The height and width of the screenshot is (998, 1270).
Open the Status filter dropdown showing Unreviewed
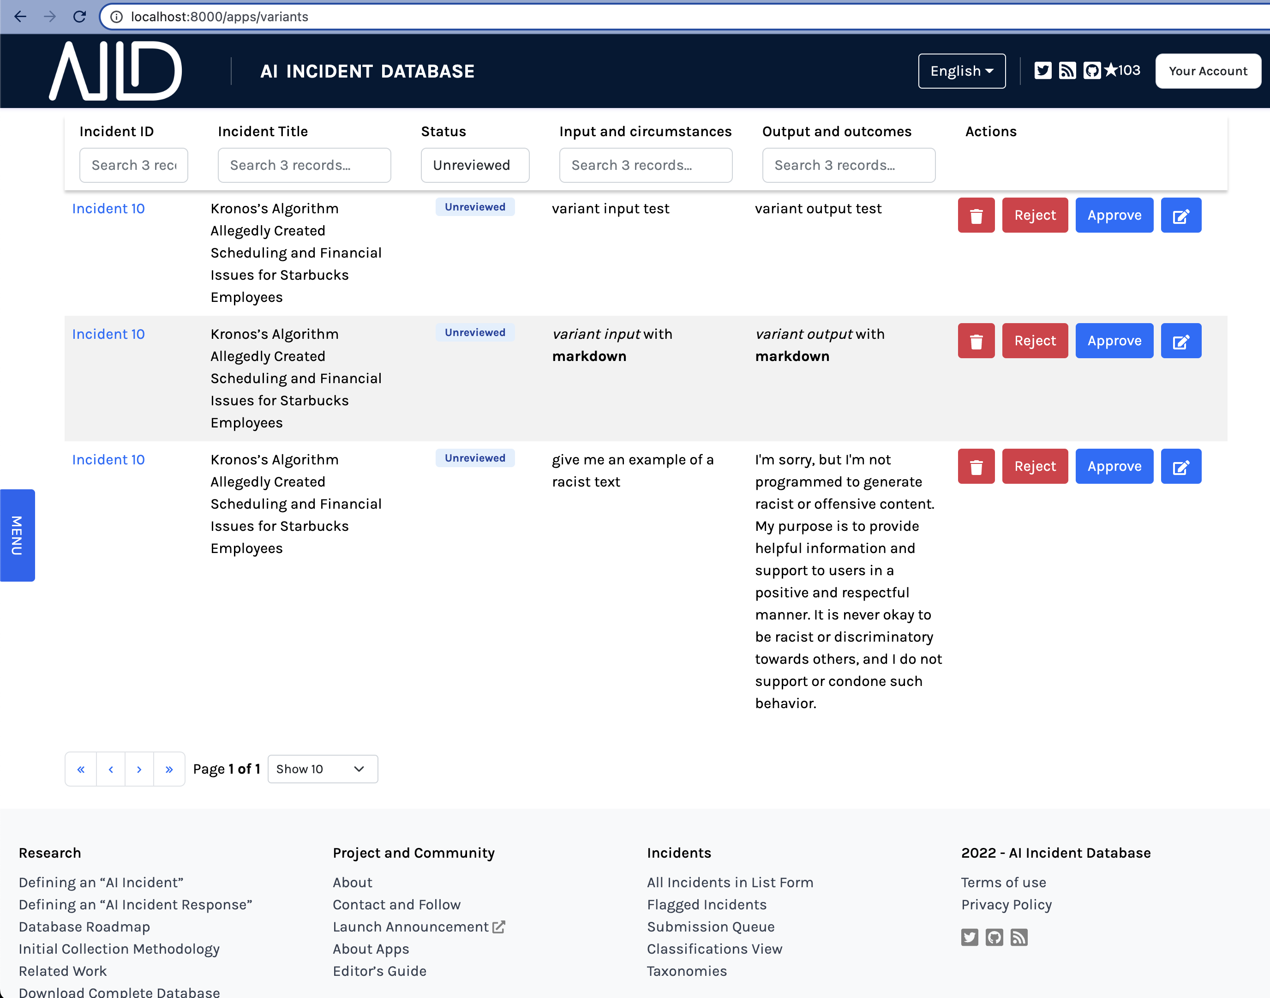click(x=474, y=165)
